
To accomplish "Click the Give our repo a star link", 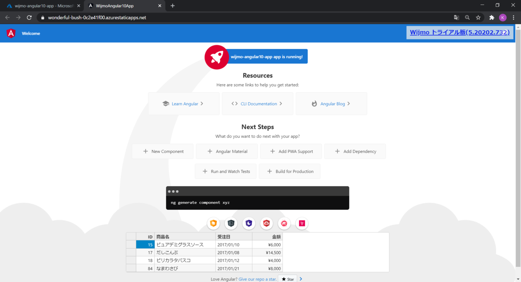I will pyautogui.click(x=257, y=279).
